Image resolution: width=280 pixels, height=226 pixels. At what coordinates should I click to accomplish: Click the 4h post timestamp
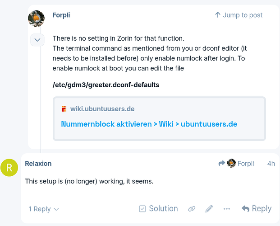(271, 164)
